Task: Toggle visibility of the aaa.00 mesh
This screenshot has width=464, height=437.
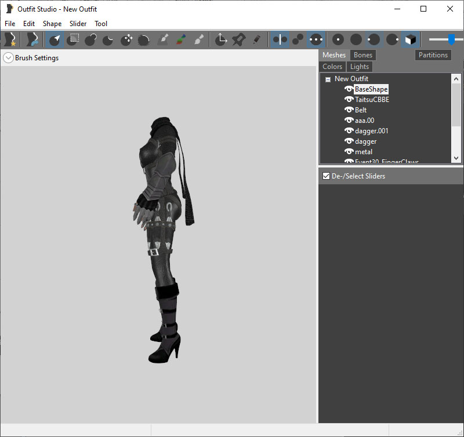Action: click(x=349, y=121)
